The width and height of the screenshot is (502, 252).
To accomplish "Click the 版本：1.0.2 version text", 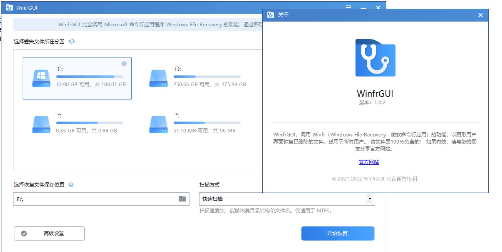I will pyautogui.click(x=372, y=103).
